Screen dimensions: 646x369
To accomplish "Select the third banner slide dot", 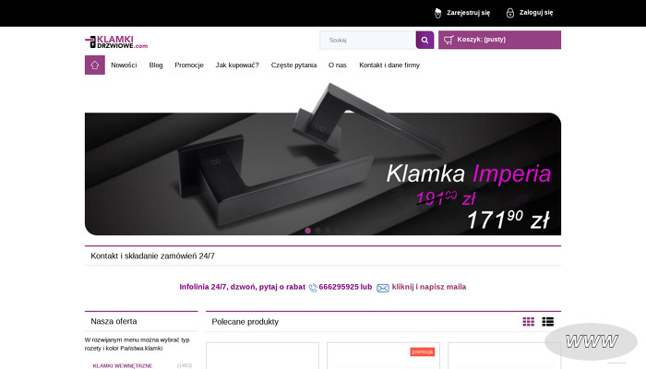I will coord(328,231).
